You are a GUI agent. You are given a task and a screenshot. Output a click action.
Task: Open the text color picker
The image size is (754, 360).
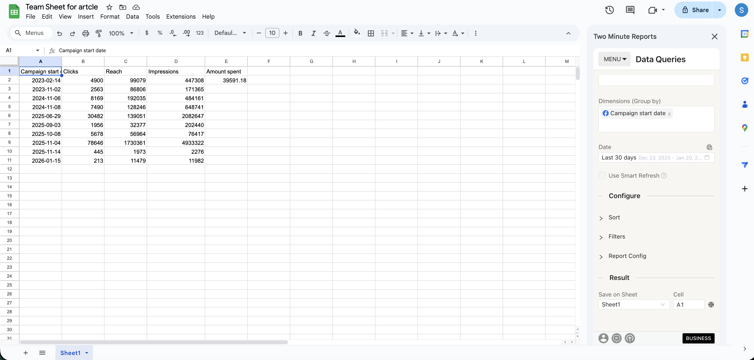coord(340,33)
